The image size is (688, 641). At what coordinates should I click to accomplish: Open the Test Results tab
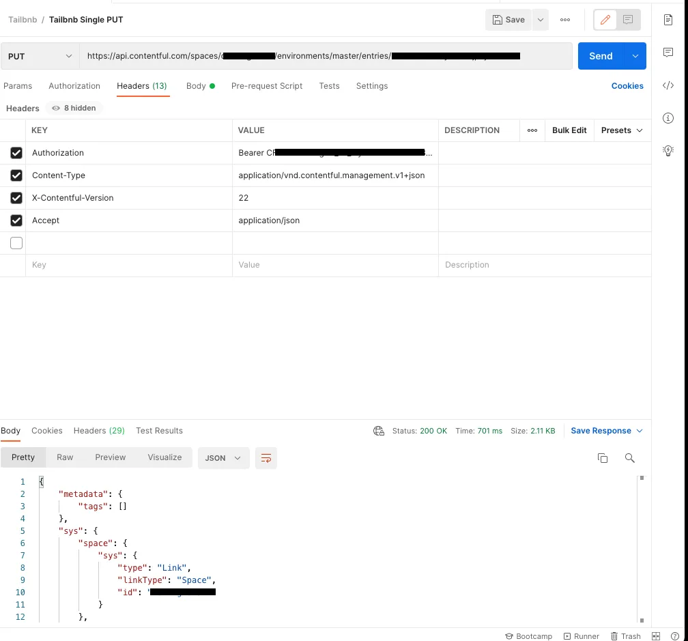click(x=159, y=431)
